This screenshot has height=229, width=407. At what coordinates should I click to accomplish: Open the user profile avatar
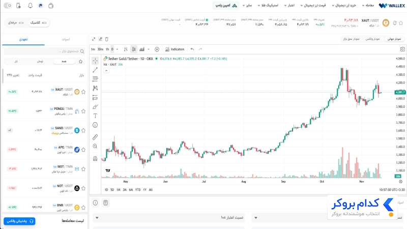click(41, 6)
